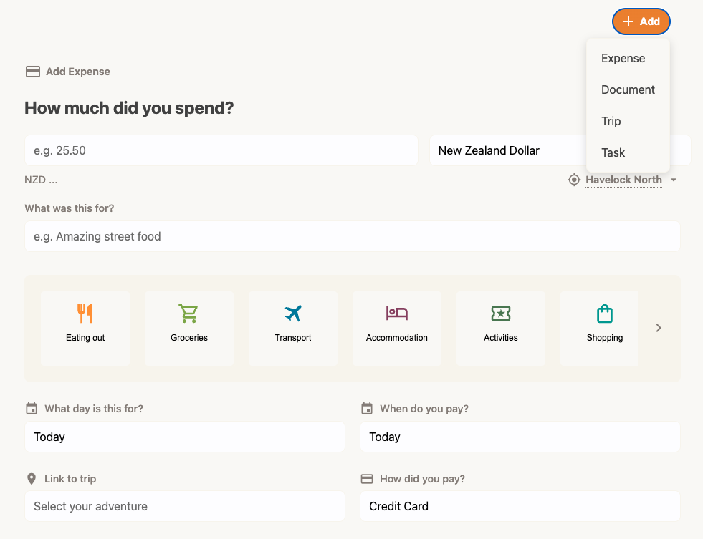Select the Groceries shopping cart icon

coord(188,313)
